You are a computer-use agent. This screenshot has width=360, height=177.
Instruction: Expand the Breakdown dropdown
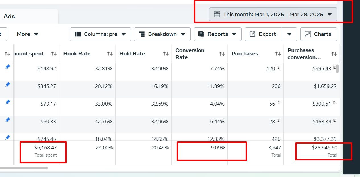click(x=162, y=34)
